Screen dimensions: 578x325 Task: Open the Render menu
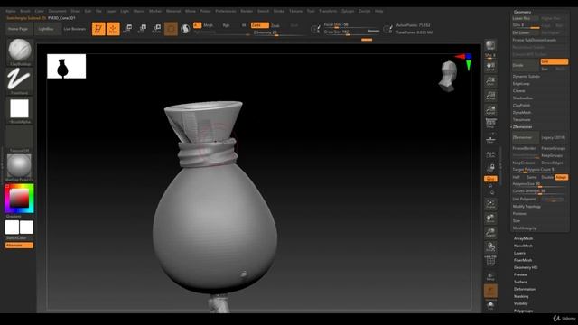click(247, 11)
